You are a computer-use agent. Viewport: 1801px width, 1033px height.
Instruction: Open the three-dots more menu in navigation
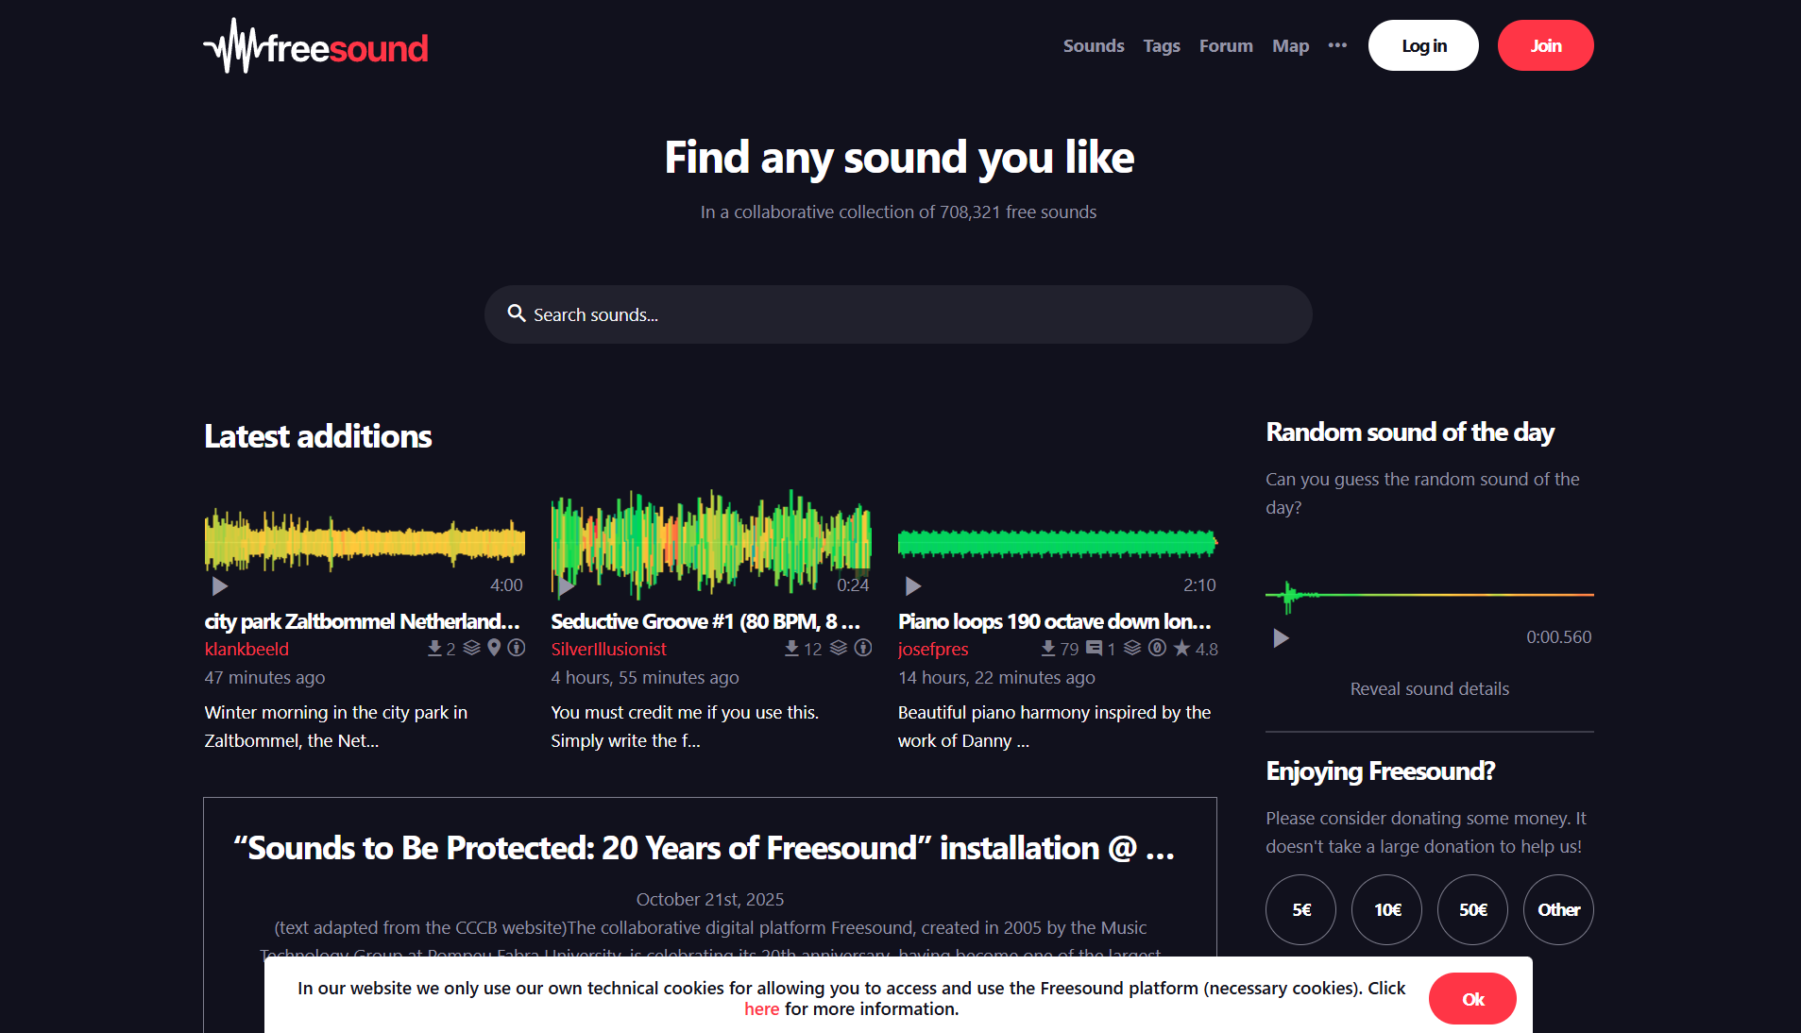point(1337,45)
